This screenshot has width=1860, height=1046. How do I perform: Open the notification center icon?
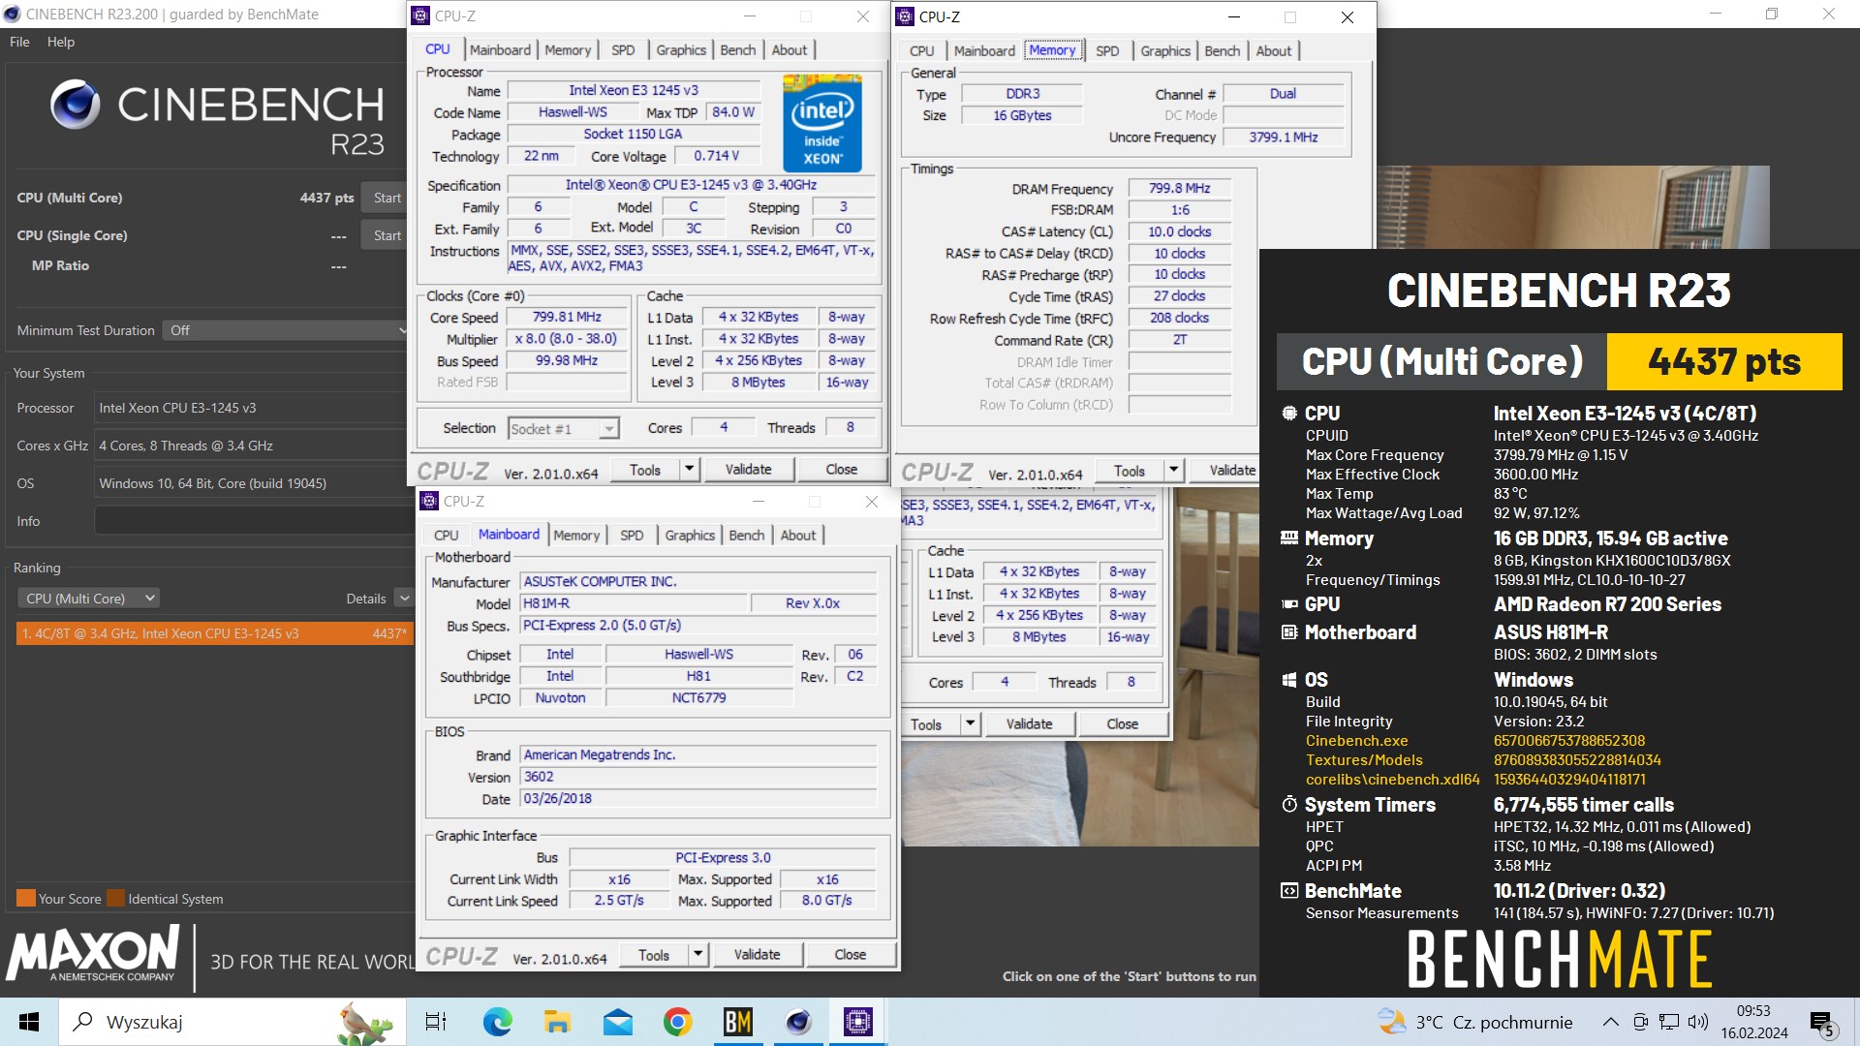click(1822, 1023)
